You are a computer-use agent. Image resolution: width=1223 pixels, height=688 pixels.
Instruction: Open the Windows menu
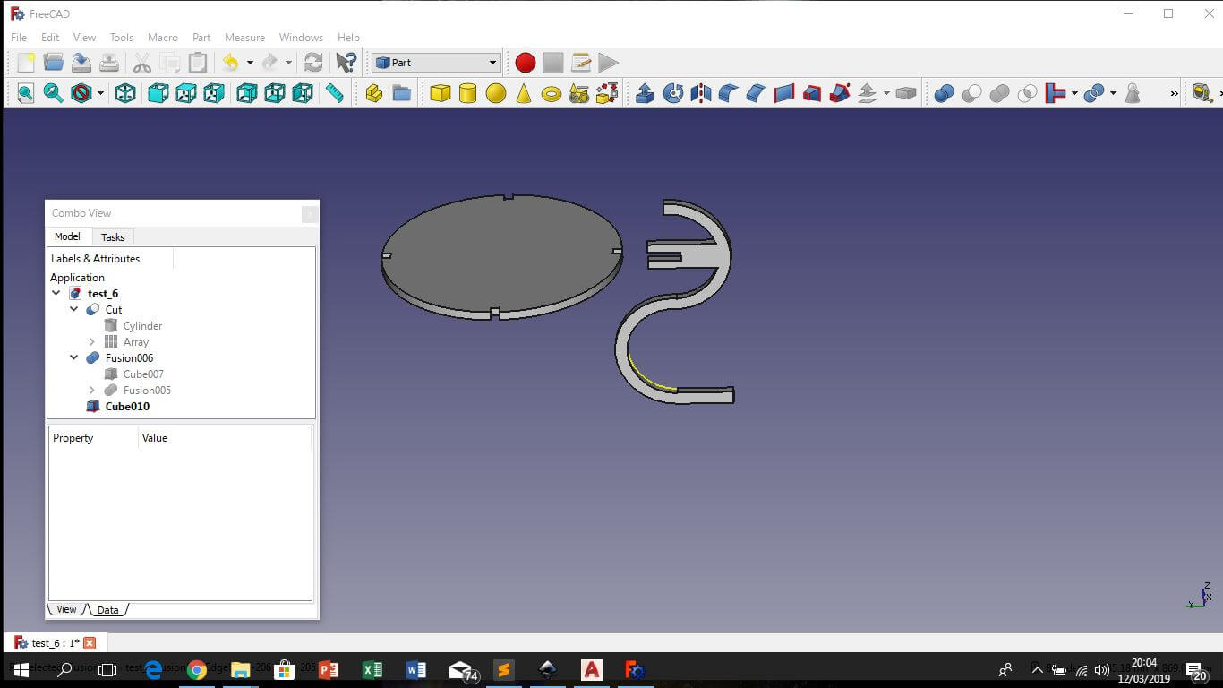point(301,38)
